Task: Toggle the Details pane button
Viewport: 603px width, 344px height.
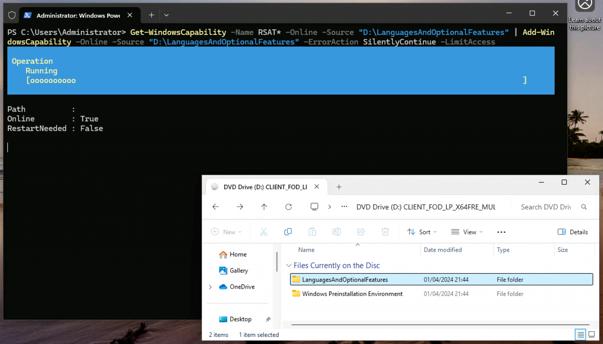Action: coord(573,232)
